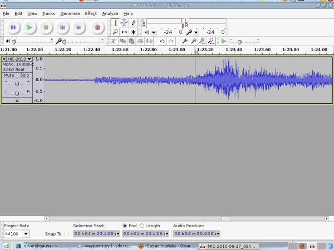Screen dimensions: 334x250
Task: Choose the Envelope tool
Action: coord(124,23)
